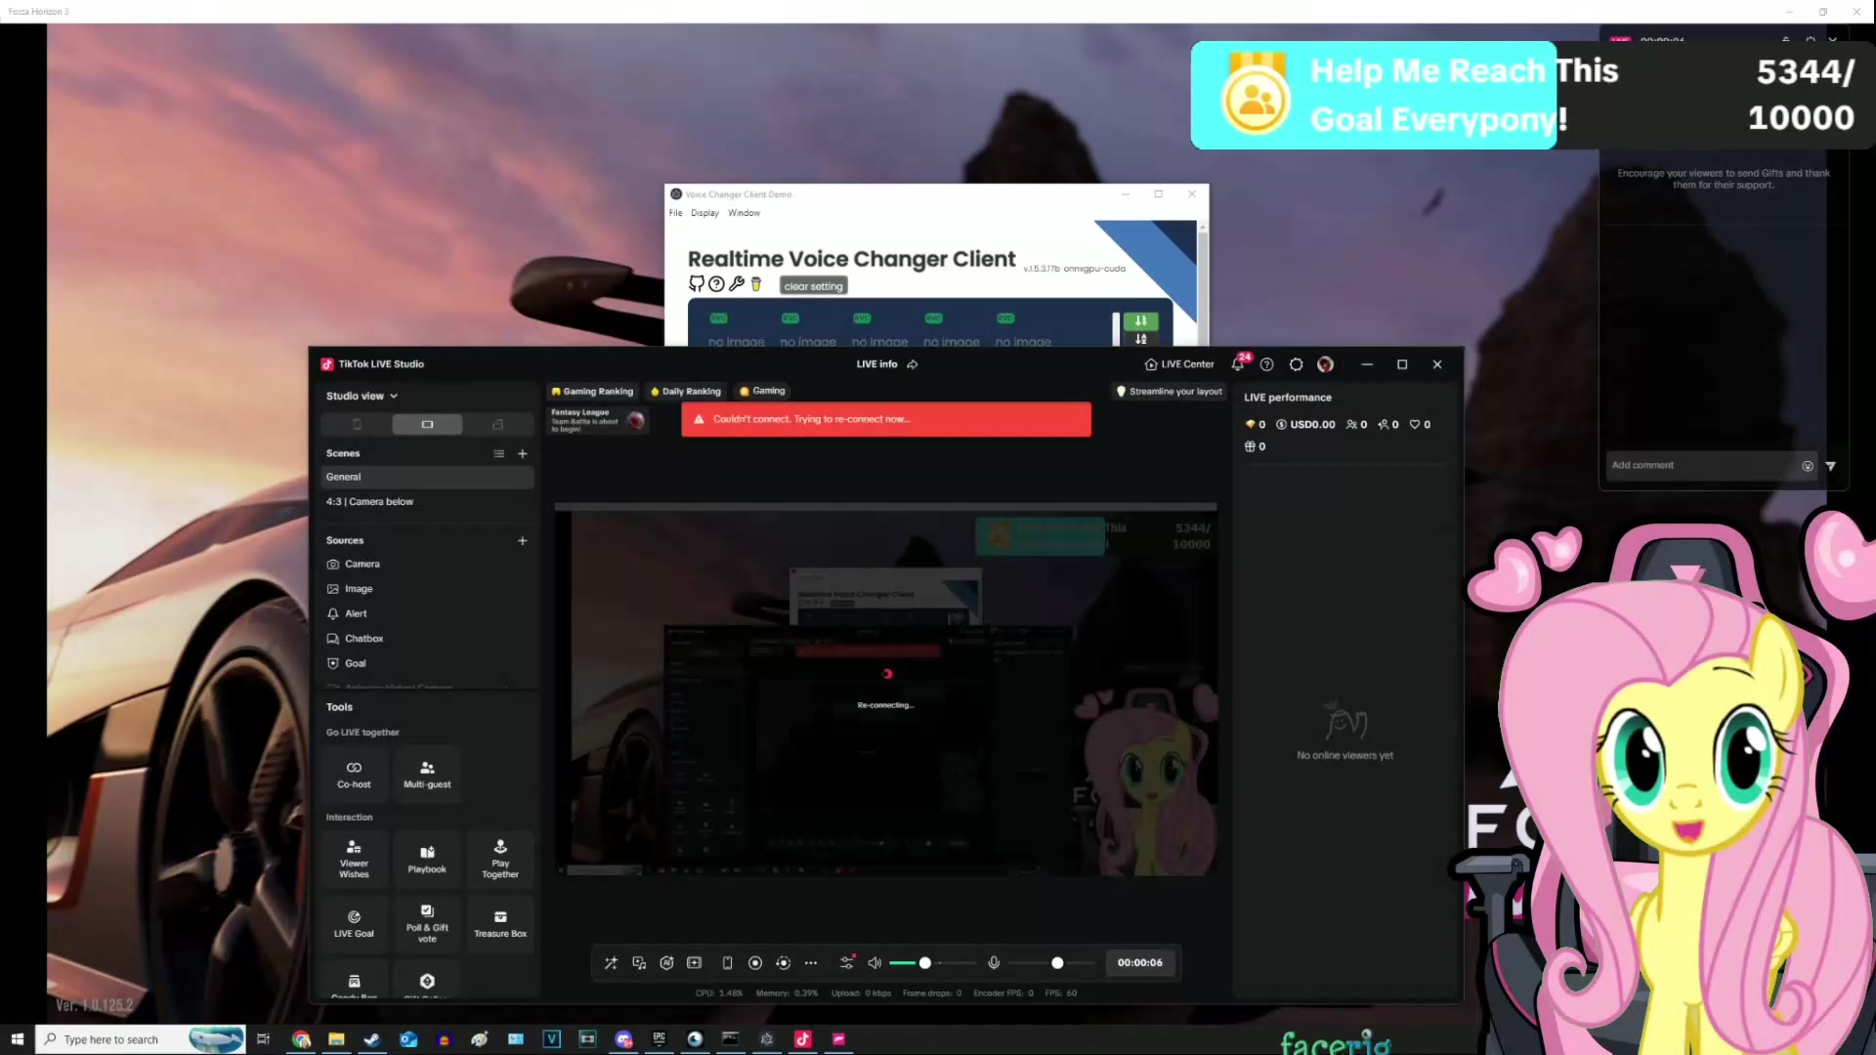Add a new scene
The height and width of the screenshot is (1055, 1876).
pos(523,453)
